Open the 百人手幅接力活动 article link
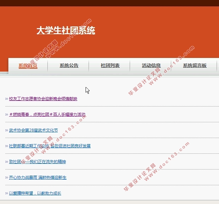The image size is (219, 204). point(47,115)
